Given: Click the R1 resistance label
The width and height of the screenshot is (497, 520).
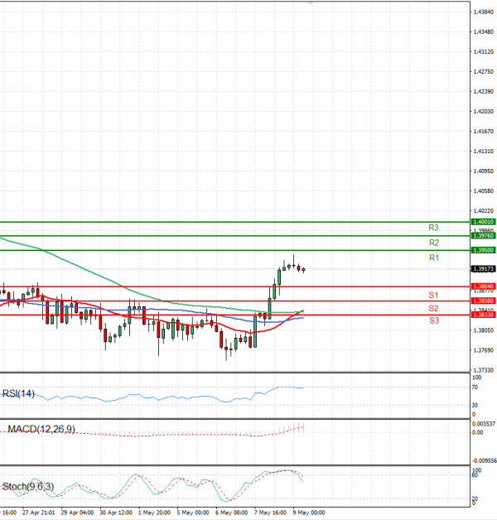Looking at the screenshot, I should pos(433,258).
